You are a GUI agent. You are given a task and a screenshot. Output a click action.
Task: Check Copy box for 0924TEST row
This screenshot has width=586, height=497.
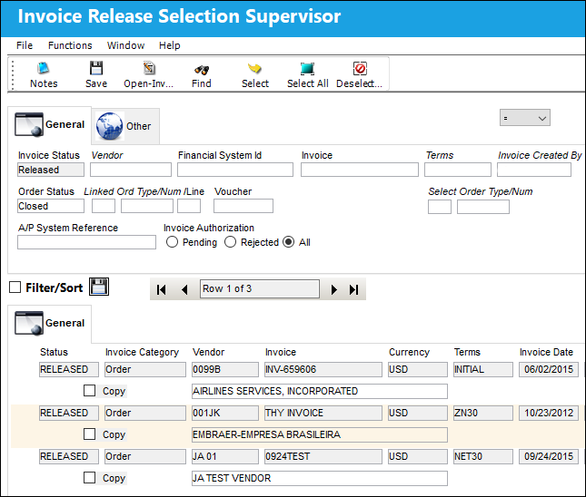tap(89, 478)
